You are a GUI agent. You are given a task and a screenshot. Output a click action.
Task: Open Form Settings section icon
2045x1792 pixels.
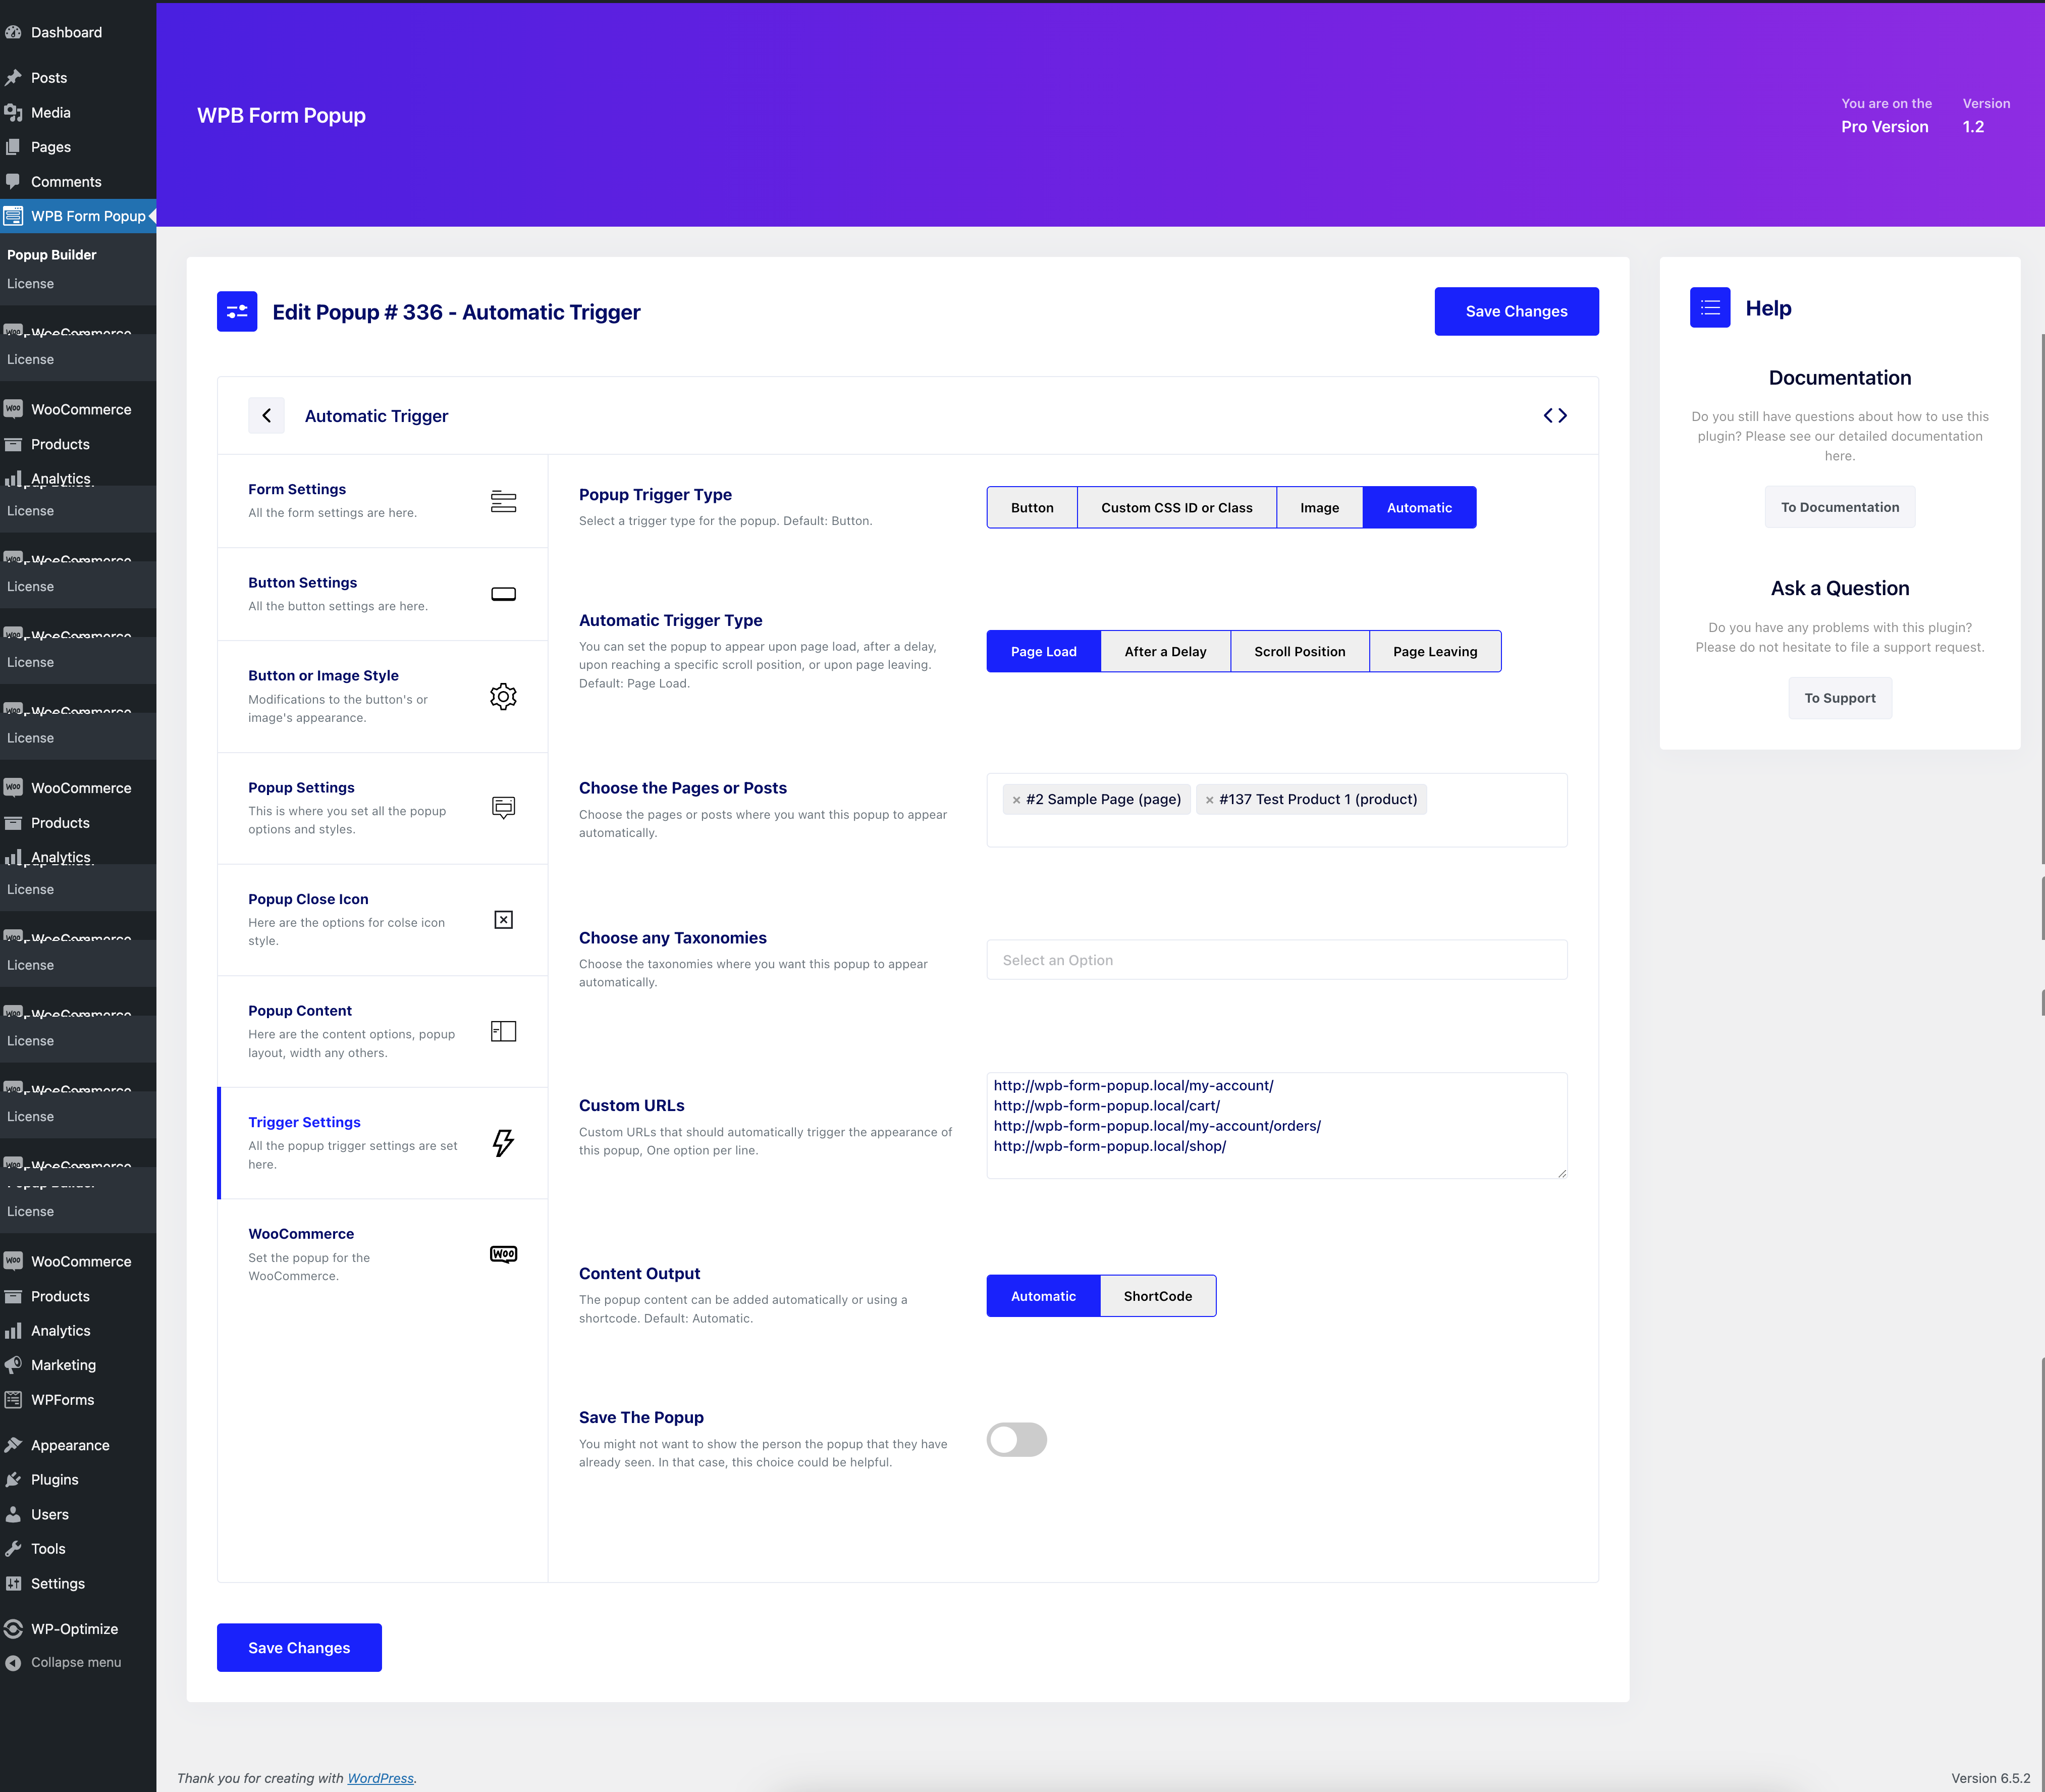503,501
